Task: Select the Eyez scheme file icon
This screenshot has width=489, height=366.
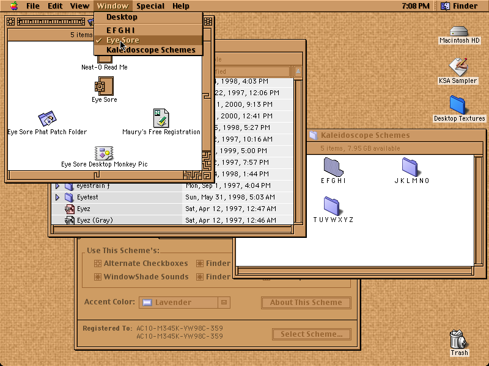Action: click(70, 209)
